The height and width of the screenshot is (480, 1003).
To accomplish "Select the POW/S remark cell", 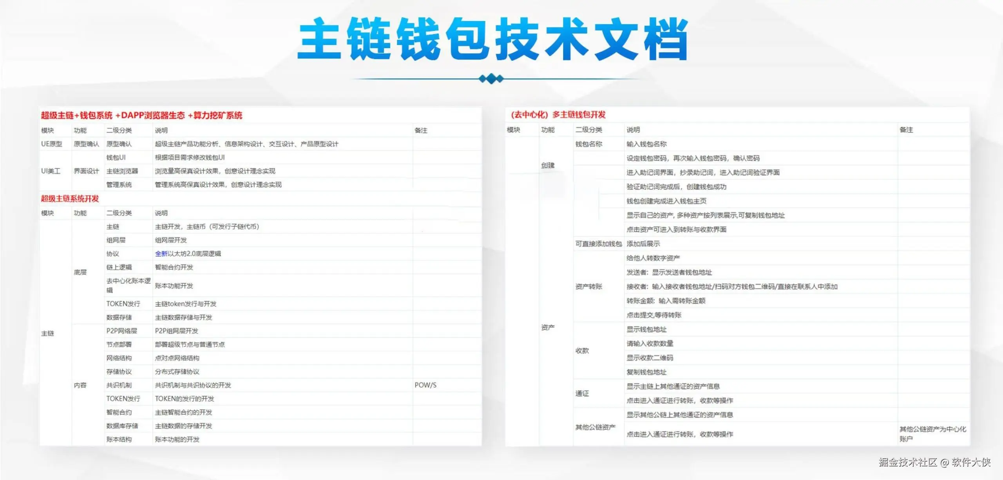I will (425, 385).
